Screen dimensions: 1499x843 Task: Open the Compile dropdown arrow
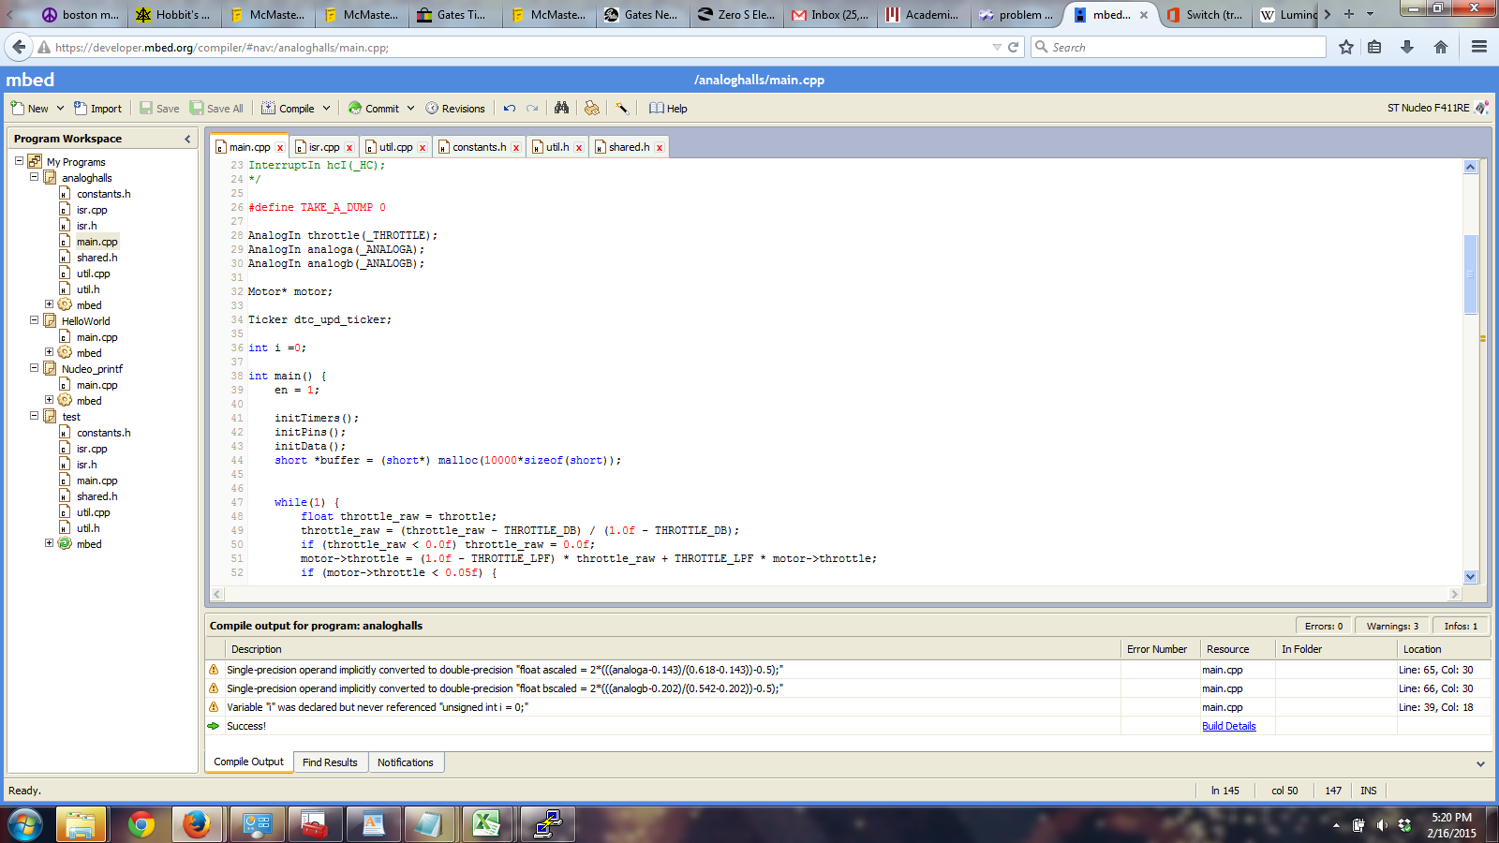326,109
